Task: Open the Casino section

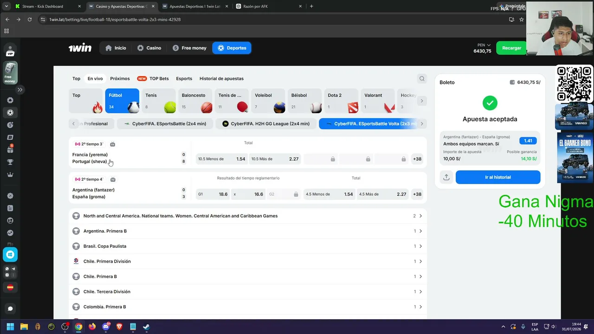Action: pos(149,48)
